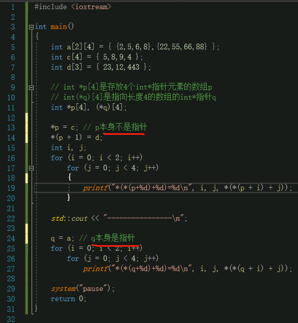The image size is (298, 323).
Task: Click line number 22 in the gutter
Action: (x=11, y=218)
